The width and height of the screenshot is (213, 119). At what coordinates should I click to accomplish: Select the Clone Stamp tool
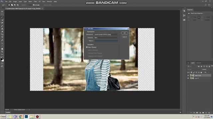2,29
